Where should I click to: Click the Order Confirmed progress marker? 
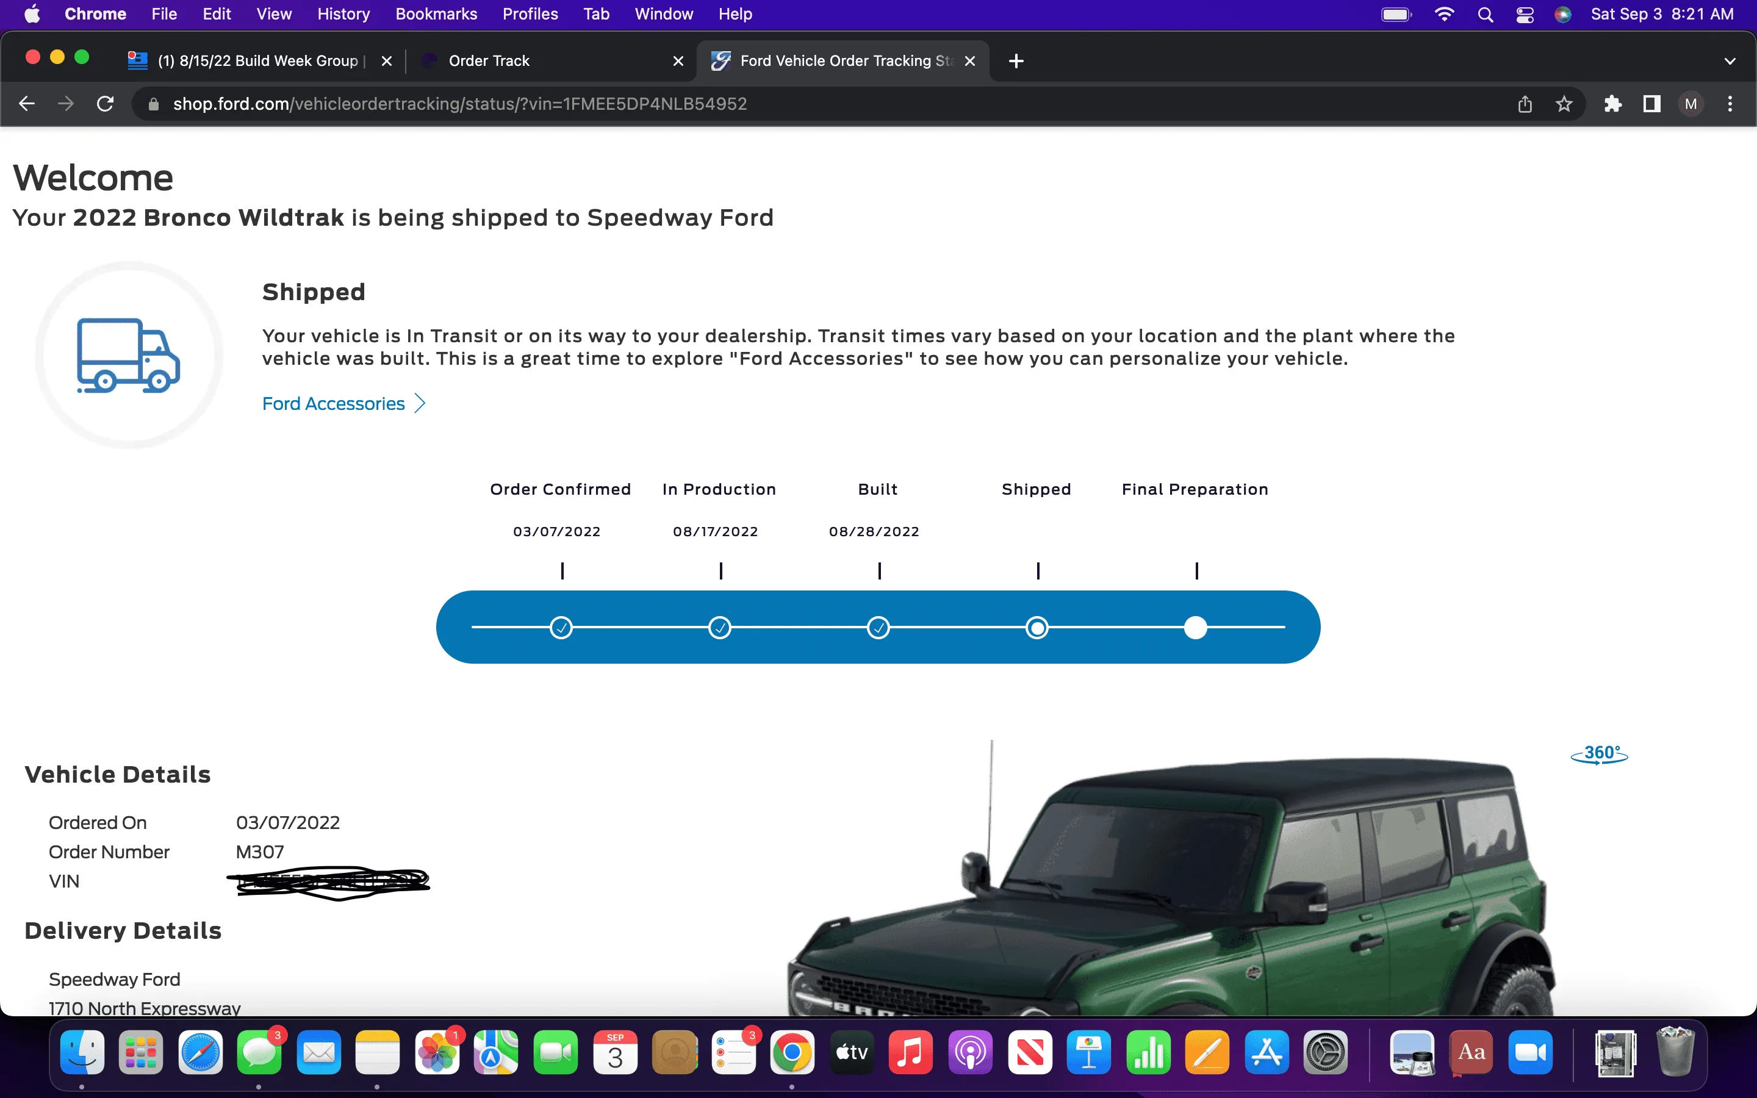(x=561, y=628)
